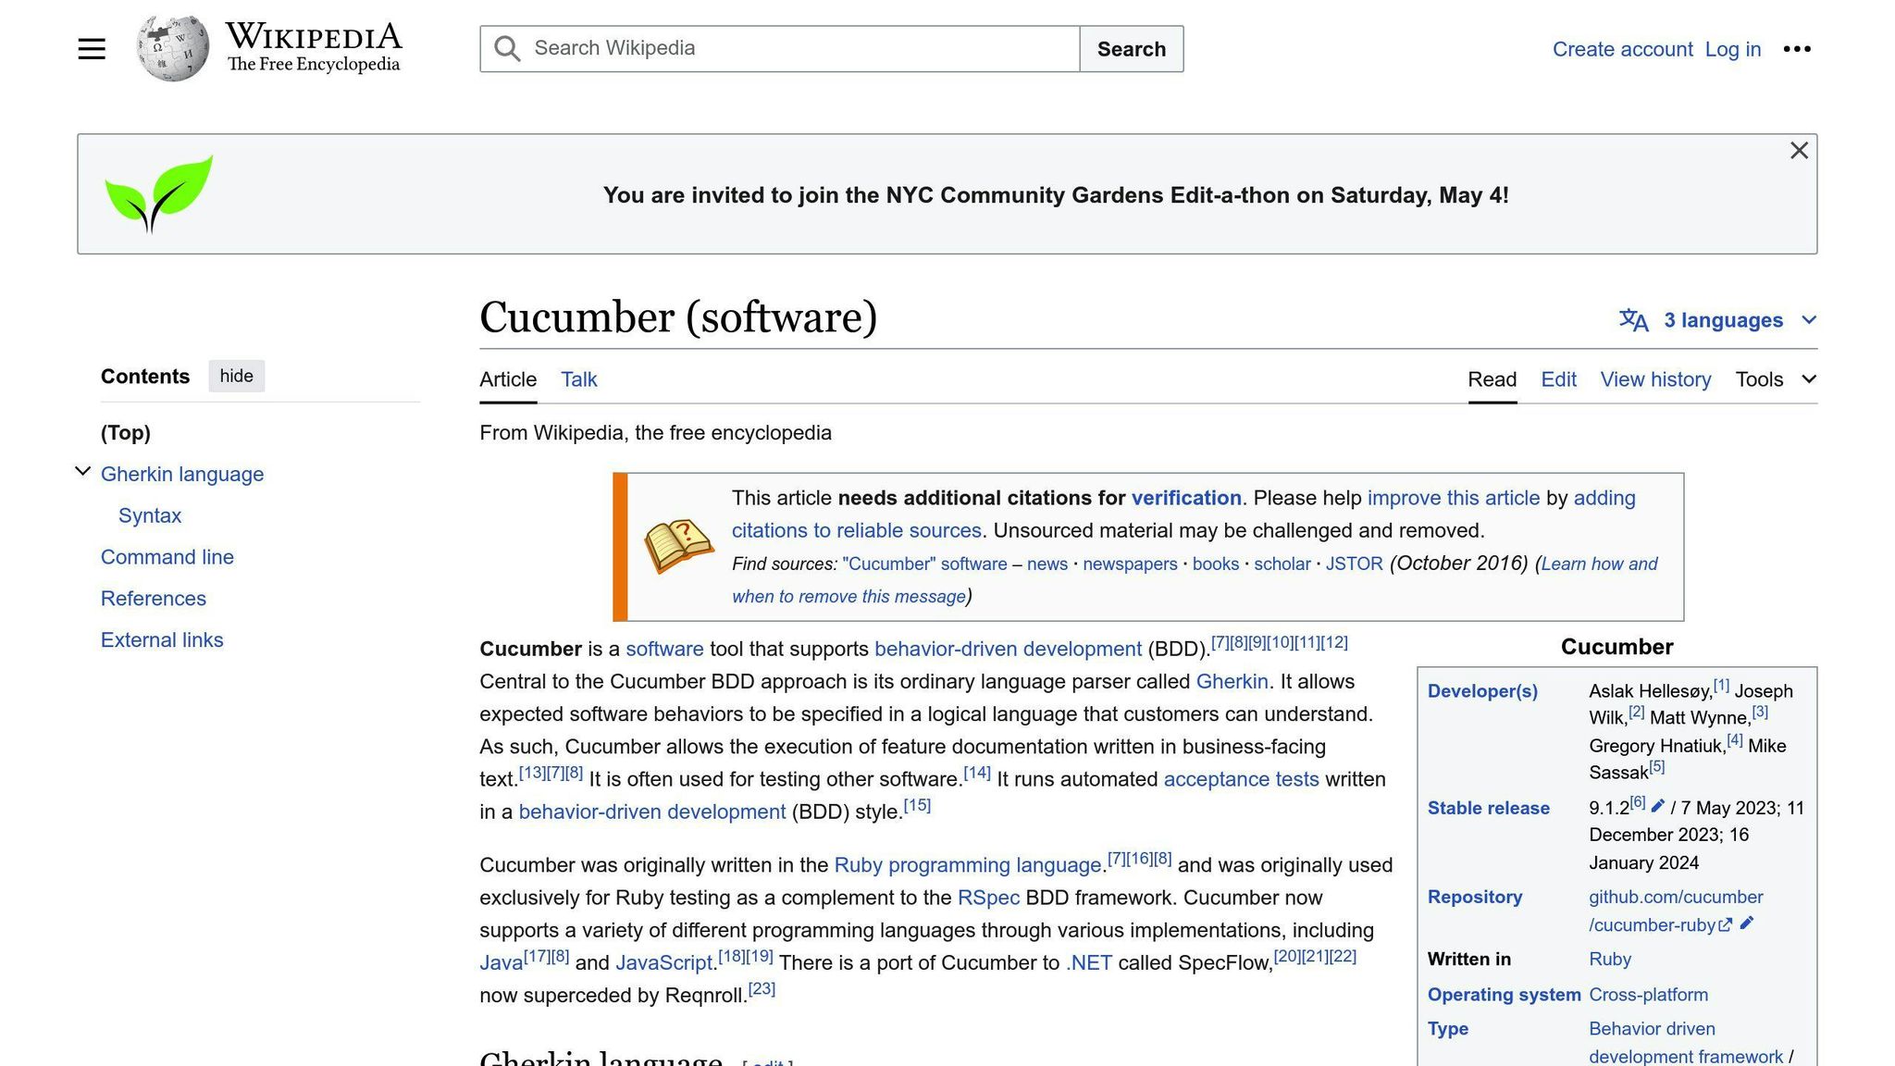Screen dimensions: 1895x1066
Task: Open the books sources link
Action: [1215, 564]
